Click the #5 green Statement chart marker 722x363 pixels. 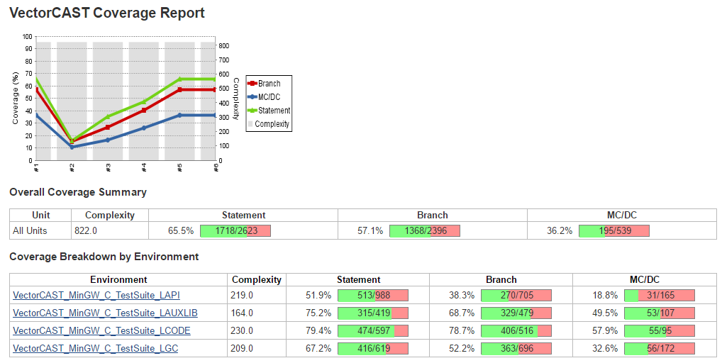pos(179,79)
